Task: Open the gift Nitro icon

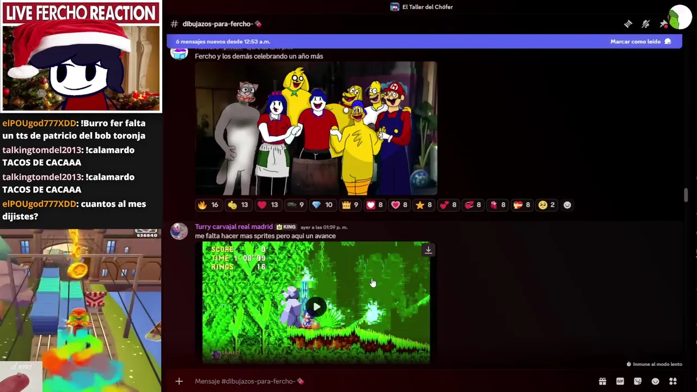Action: click(x=602, y=381)
